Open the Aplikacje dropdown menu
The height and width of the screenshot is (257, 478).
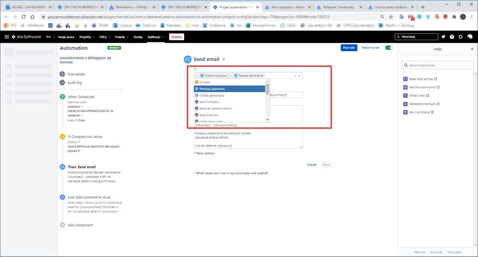pos(156,37)
